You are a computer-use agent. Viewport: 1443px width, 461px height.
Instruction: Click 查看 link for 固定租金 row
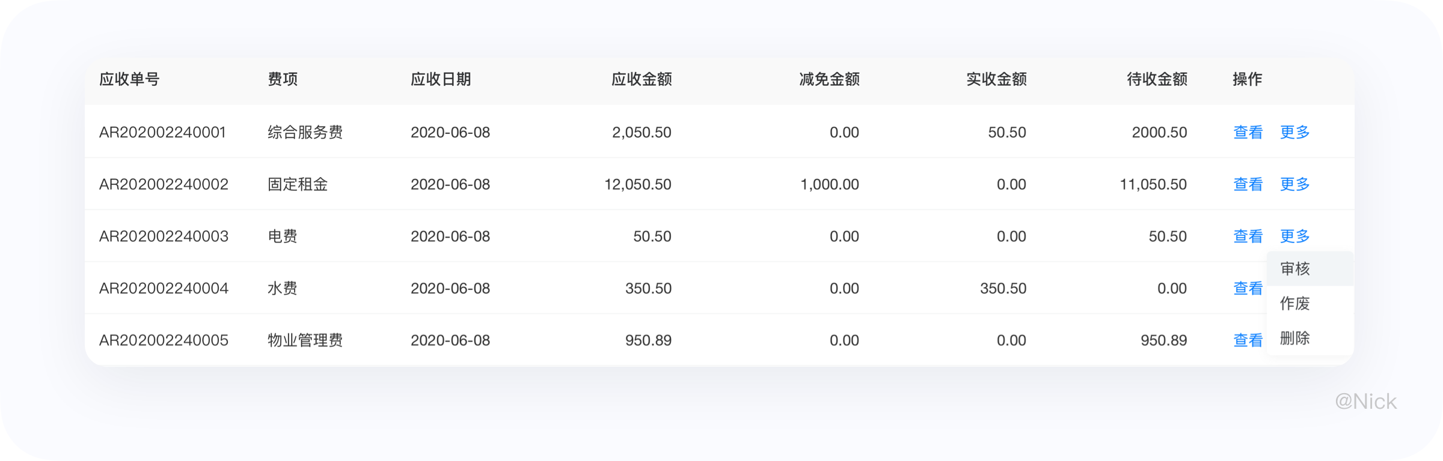pos(1248,184)
